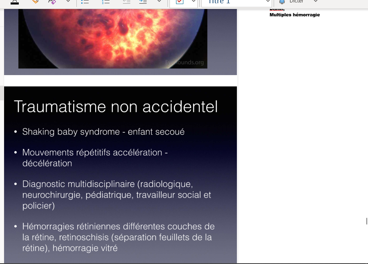Insert a To Do checkbox tag
This screenshot has width=368, height=264.
coord(180,2)
